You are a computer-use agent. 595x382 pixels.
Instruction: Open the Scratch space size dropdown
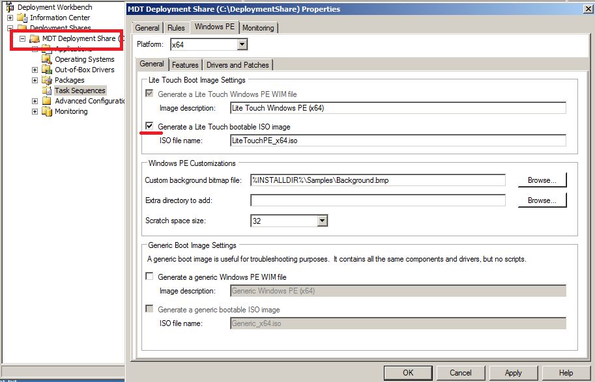(x=322, y=221)
